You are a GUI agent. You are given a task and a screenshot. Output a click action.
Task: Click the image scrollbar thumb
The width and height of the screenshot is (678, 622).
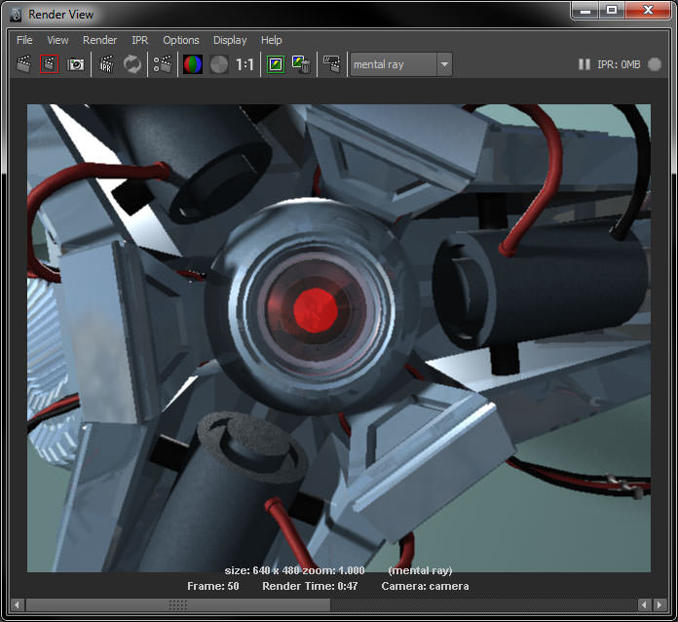178,604
